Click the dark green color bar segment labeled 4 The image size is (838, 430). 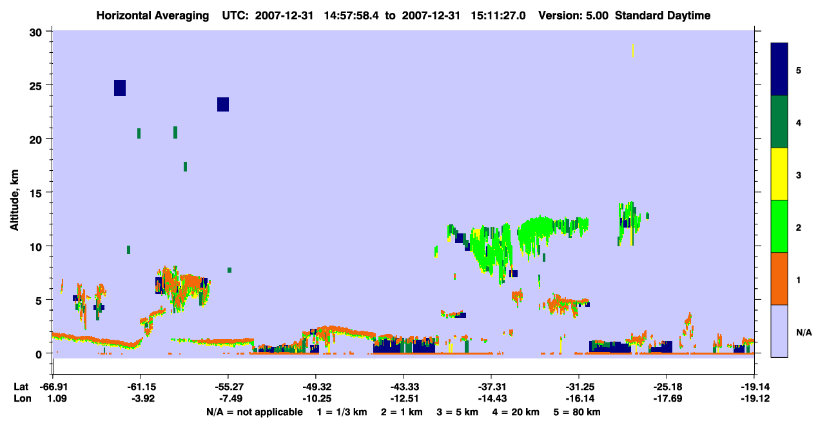pyautogui.click(x=779, y=122)
